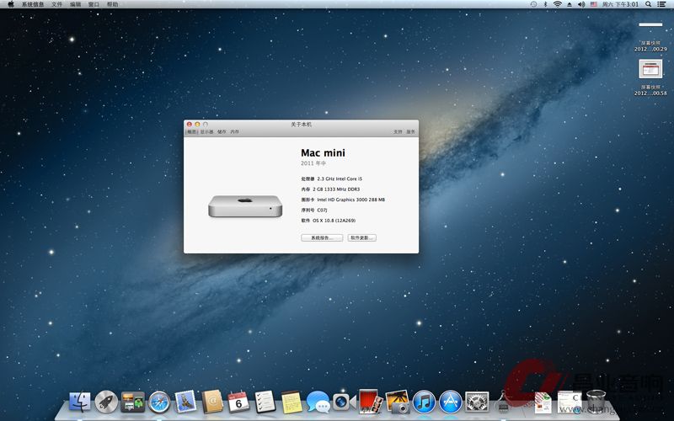Open Finder from the Dock
The image size is (674, 421).
(x=80, y=402)
